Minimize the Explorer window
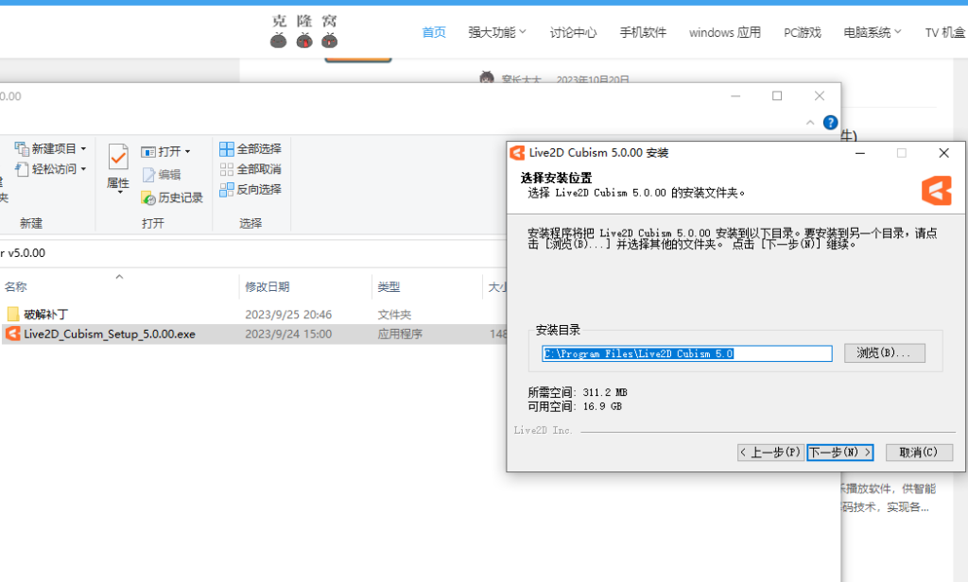Screen dimensions: 968x582 735,96
